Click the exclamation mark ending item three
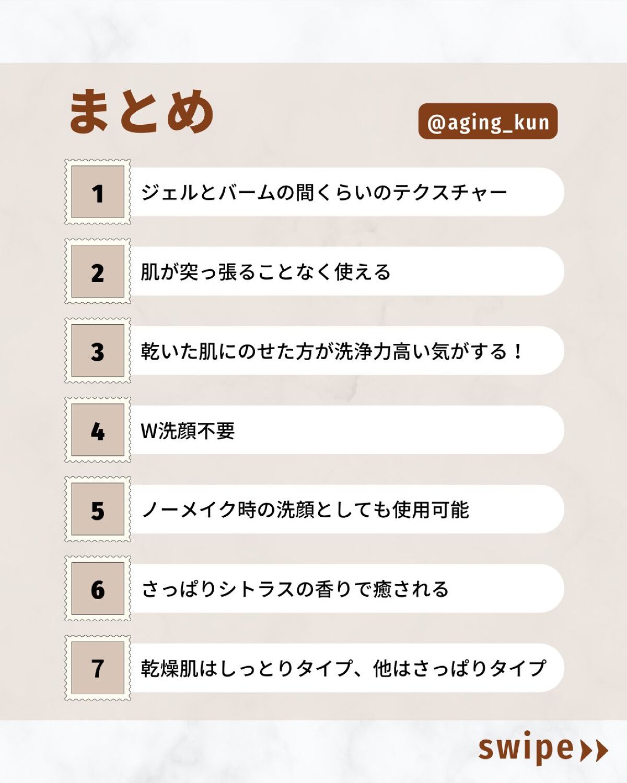This screenshot has width=627, height=783. coord(518,351)
